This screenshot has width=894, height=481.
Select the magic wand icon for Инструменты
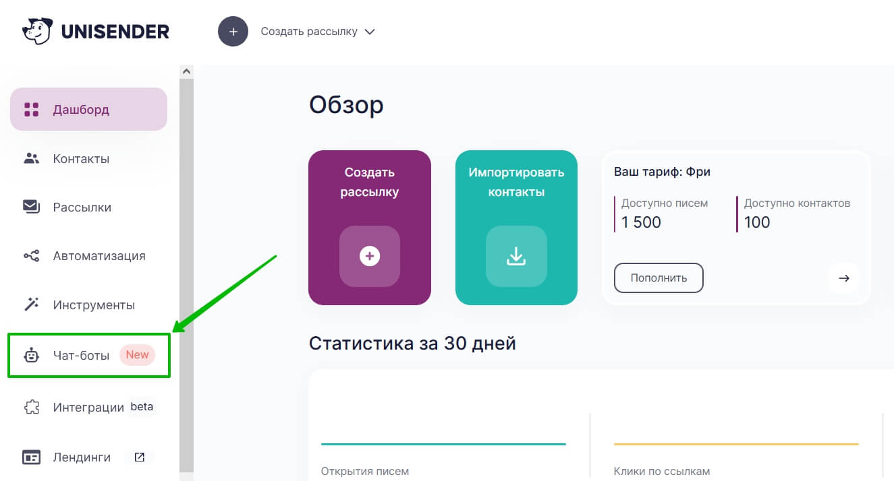point(30,304)
